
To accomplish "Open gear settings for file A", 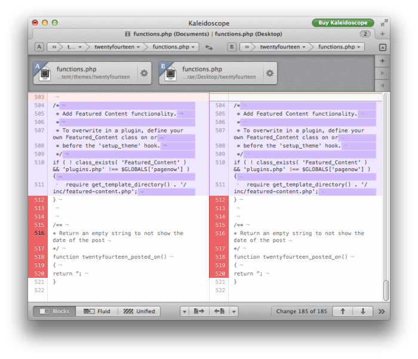I will 145,73.
